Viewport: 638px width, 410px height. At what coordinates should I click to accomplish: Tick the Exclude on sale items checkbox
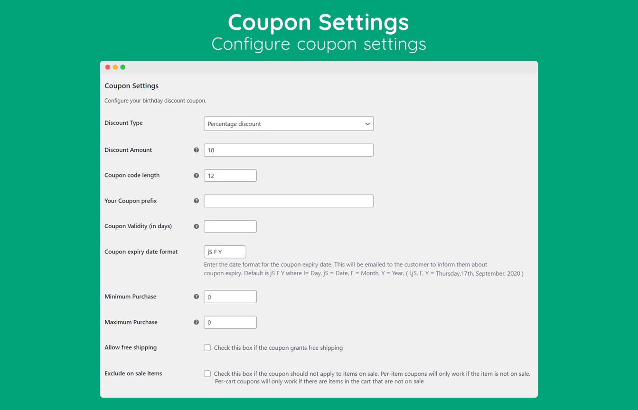tap(207, 373)
